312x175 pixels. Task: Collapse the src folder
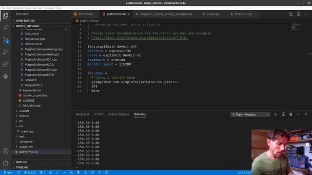coord(21,126)
